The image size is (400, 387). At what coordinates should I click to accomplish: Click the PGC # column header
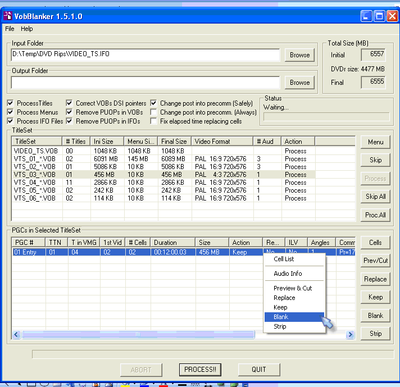coord(28,242)
